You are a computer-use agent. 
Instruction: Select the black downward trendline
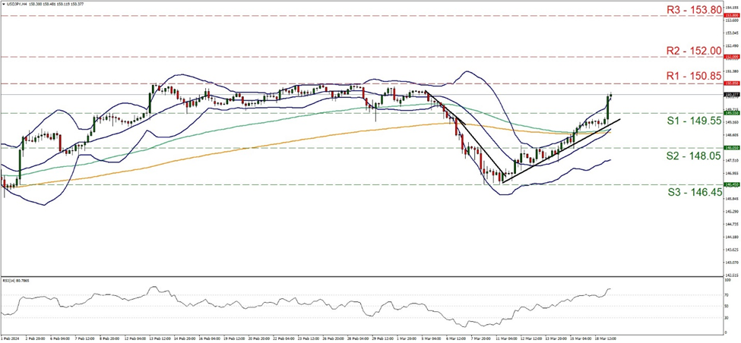click(x=464, y=137)
